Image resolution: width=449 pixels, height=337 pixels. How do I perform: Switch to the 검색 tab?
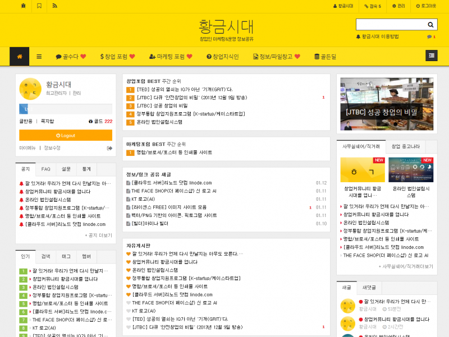[x=46, y=257]
